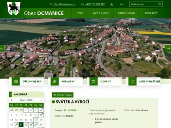The width and height of the screenshot is (171, 128).
Task: Show next slide with the right arrow
Action: (x=168, y=48)
